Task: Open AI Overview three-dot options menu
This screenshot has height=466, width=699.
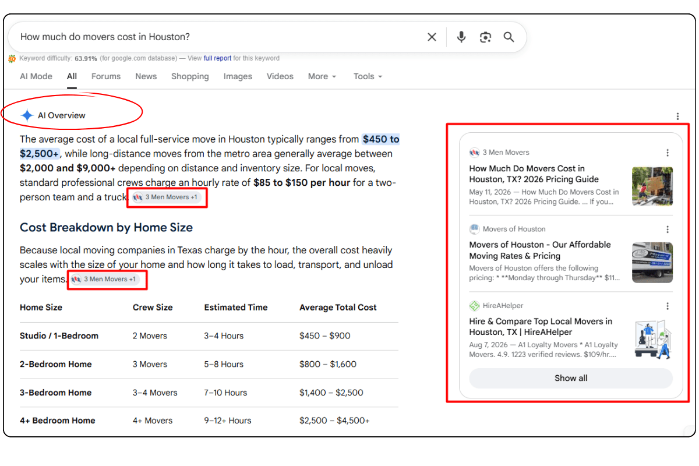Action: pos(677,116)
